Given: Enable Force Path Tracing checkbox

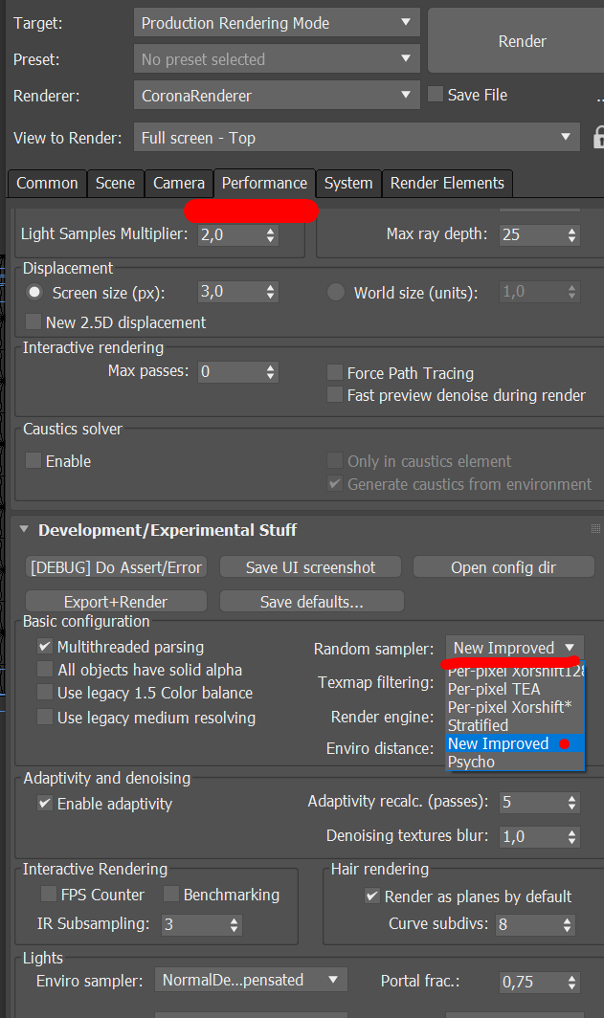Looking at the screenshot, I should point(335,372).
